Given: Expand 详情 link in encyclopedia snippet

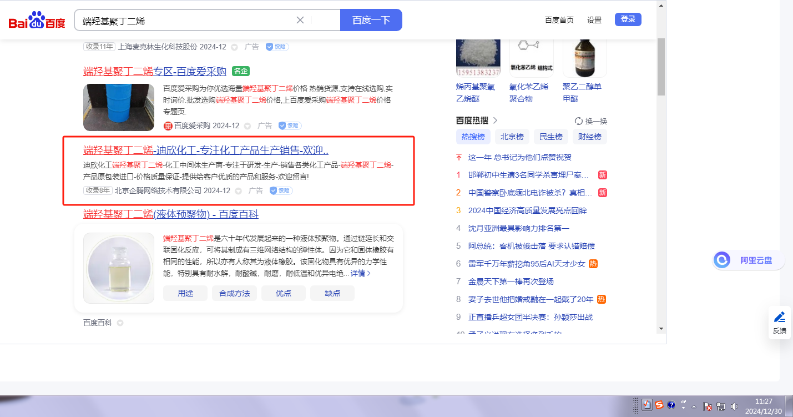Looking at the screenshot, I should [361, 273].
